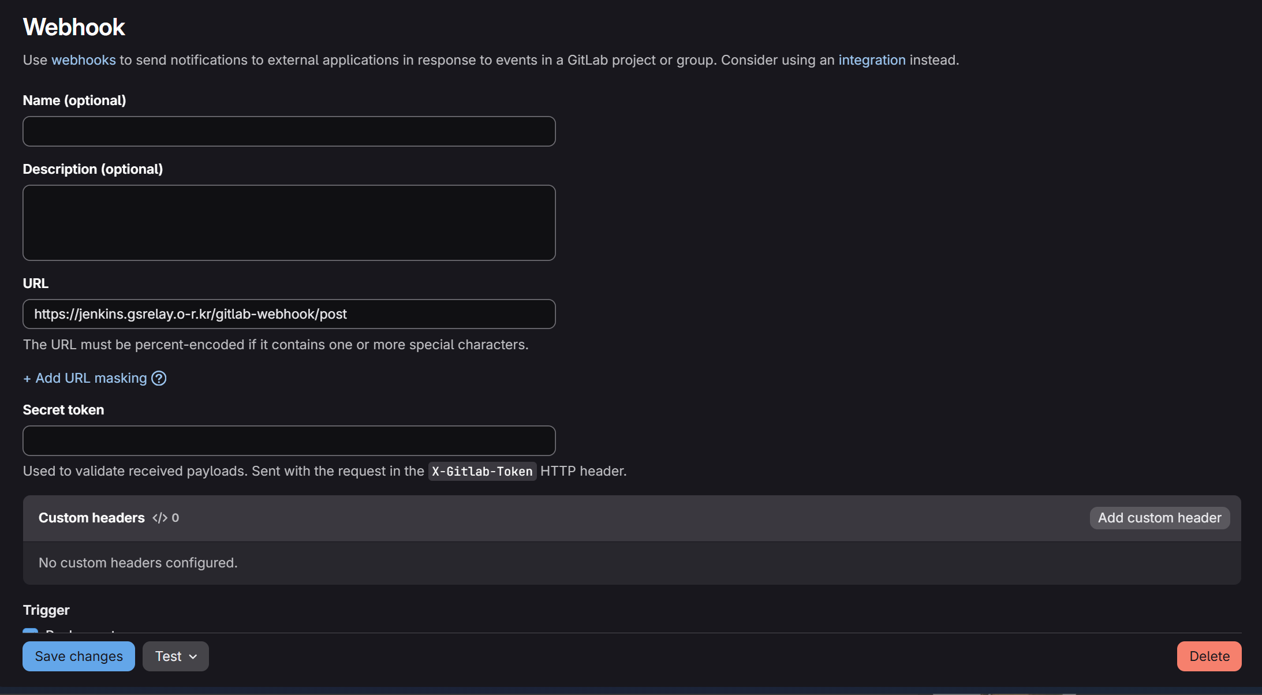The image size is (1262, 695).
Task: Open the webhooks documentation link
Action: pyautogui.click(x=83, y=60)
